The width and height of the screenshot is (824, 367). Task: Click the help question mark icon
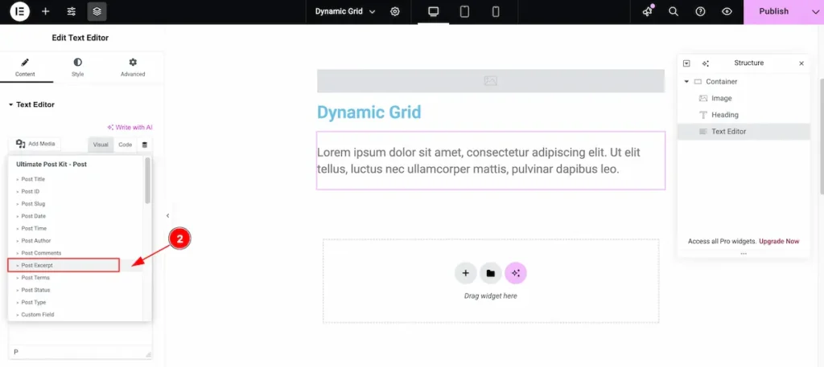click(x=700, y=12)
